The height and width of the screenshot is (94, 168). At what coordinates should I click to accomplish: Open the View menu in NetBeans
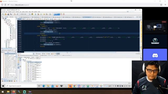click(x=7, y=12)
